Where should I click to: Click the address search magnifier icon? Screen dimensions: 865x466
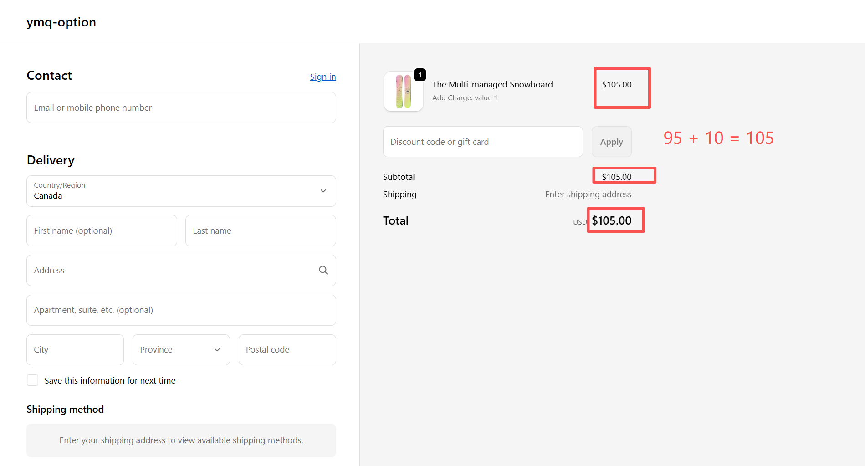point(323,270)
